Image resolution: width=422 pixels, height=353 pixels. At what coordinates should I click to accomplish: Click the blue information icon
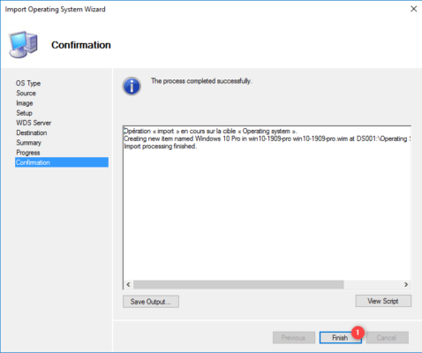(132, 86)
